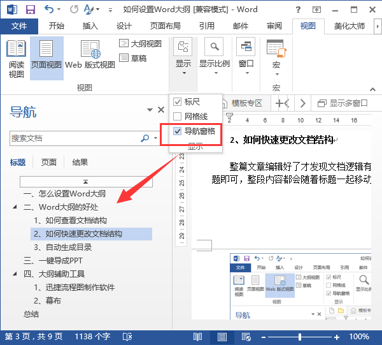Collapse the 四、大纲辅助工具 heading
The height and width of the screenshot is (345, 382).
click(x=15, y=274)
